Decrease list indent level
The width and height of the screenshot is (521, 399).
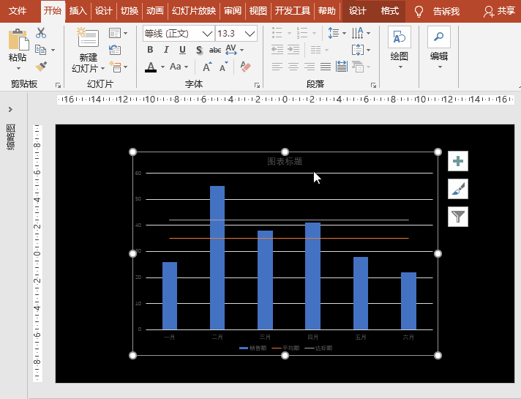[x=277, y=50]
